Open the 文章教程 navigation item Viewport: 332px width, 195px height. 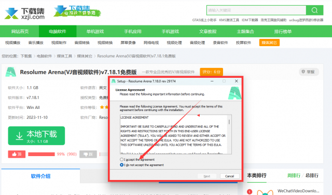pos(208,32)
